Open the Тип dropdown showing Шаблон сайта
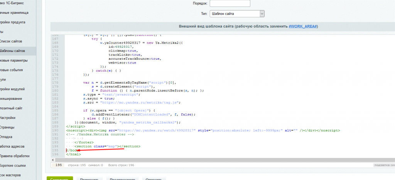This screenshot has height=180, width=395. 237,14
